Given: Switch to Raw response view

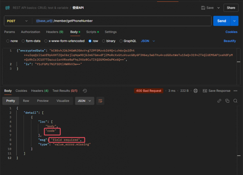Looking at the screenshot, I should point(26,101).
